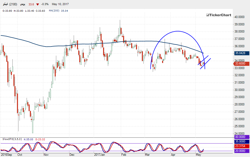The image size is (250, 157).
Task: Click the -0.3% change value in header
Action: pos(45,4)
